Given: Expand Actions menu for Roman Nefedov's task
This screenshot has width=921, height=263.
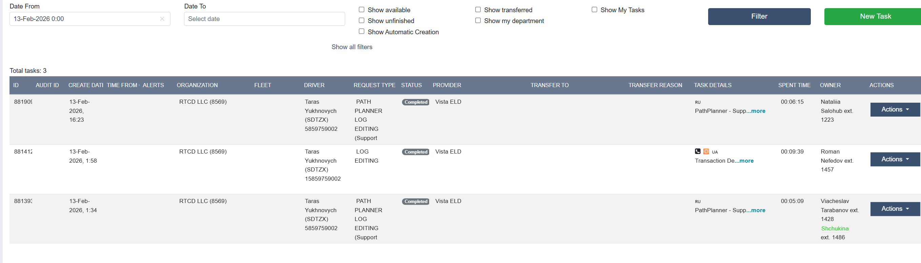Looking at the screenshot, I should point(895,159).
